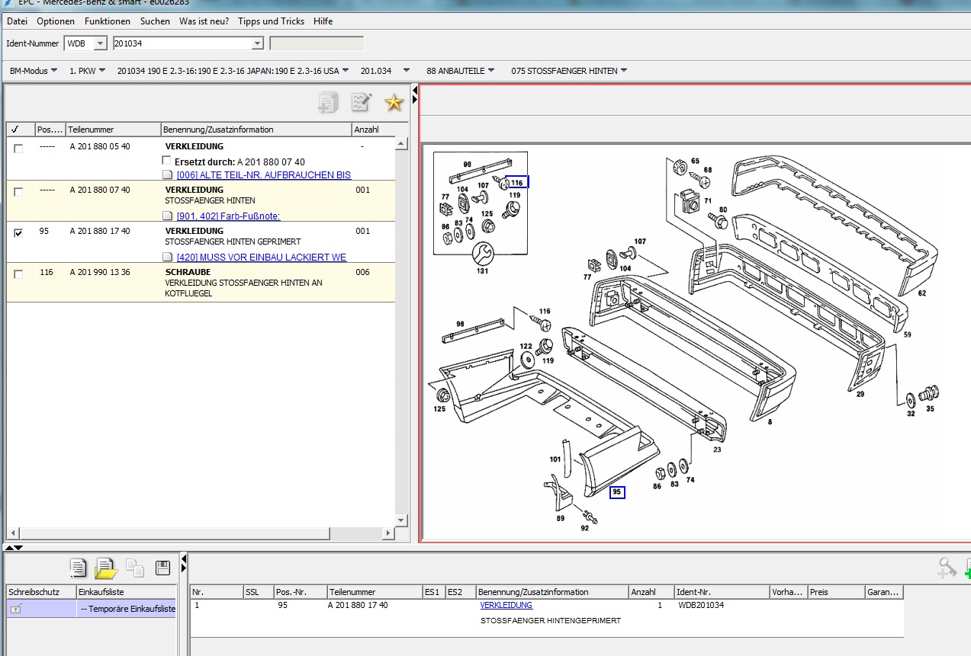Open link [420] MUSS VOR EINBAU LACKIERT WE
This screenshot has height=656, width=971.
coord(262,258)
